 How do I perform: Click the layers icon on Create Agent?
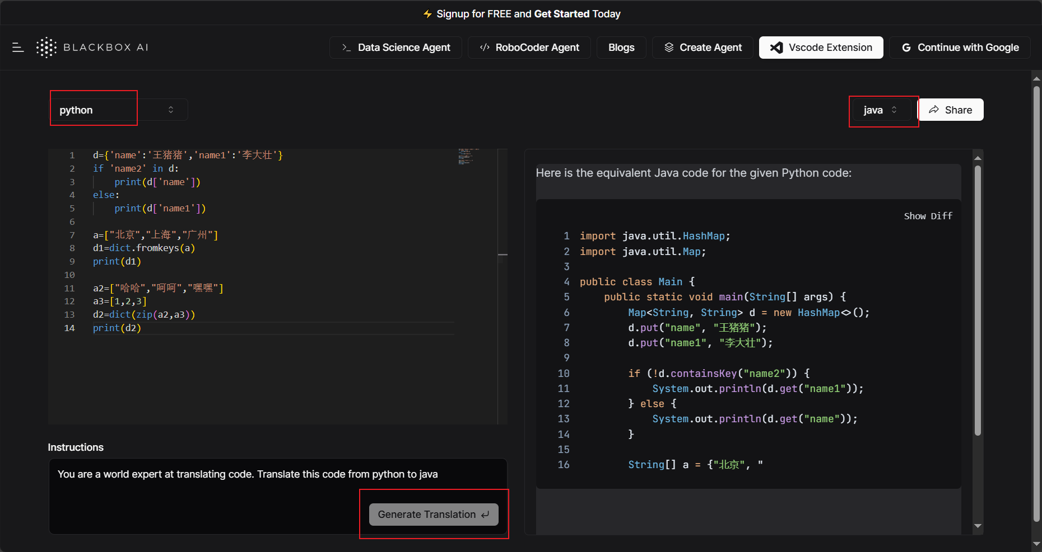pyautogui.click(x=669, y=48)
